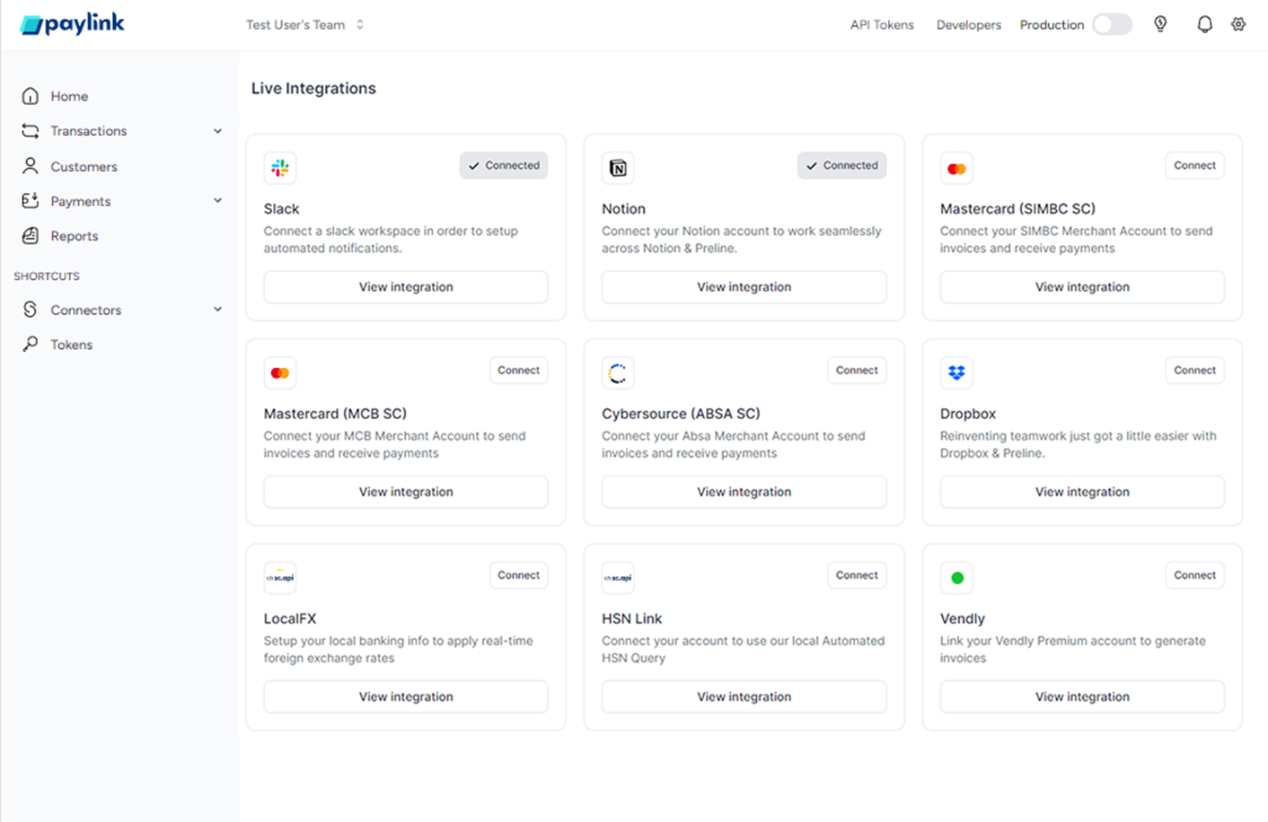Connect the Mastercard (SIMBC SC) integration

pyautogui.click(x=1194, y=165)
